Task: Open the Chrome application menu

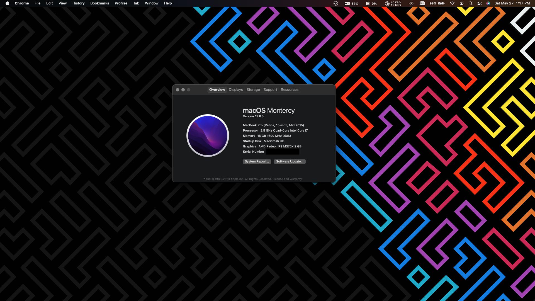Action: click(22, 3)
